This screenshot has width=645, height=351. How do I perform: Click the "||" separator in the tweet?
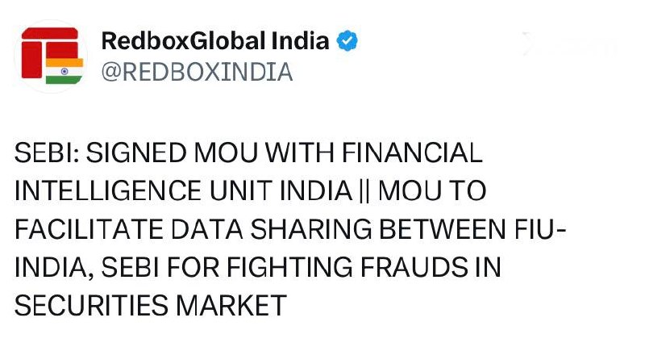(x=365, y=191)
